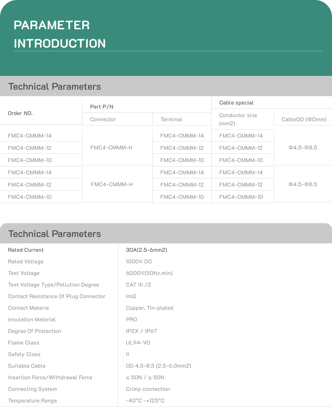Image resolution: width=332 pixels, height=407 pixels.
Task: Select the 'IP2X / IP67' value
Action: click(x=141, y=331)
